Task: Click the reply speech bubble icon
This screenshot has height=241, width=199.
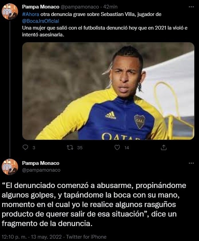Action: pos(25,148)
